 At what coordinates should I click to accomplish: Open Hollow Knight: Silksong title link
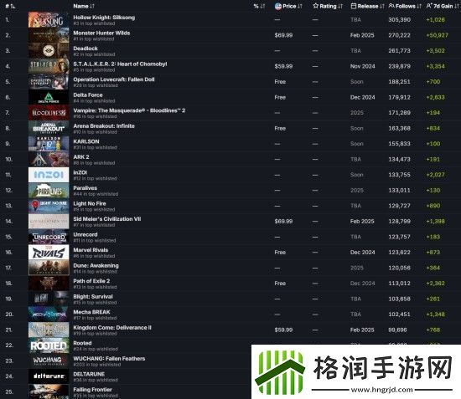point(104,18)
